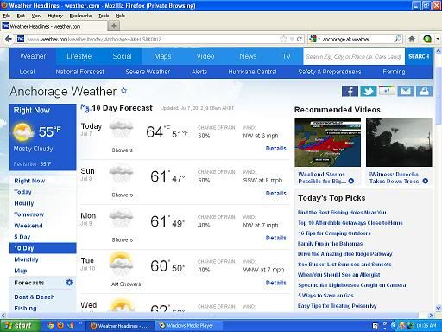This screenshot has height=332, width=442.
Task: Open the Google search engine selector
Action: coord(313,39)
